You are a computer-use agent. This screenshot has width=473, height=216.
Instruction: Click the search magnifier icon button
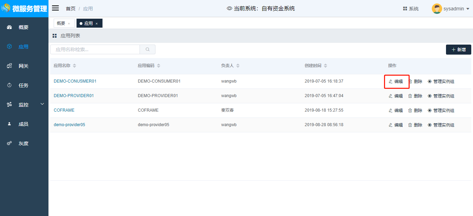148,49
